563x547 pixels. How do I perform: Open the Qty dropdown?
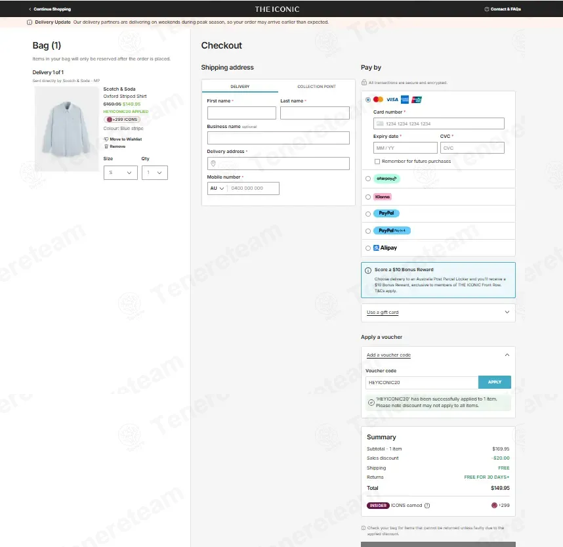pos(155,173)
